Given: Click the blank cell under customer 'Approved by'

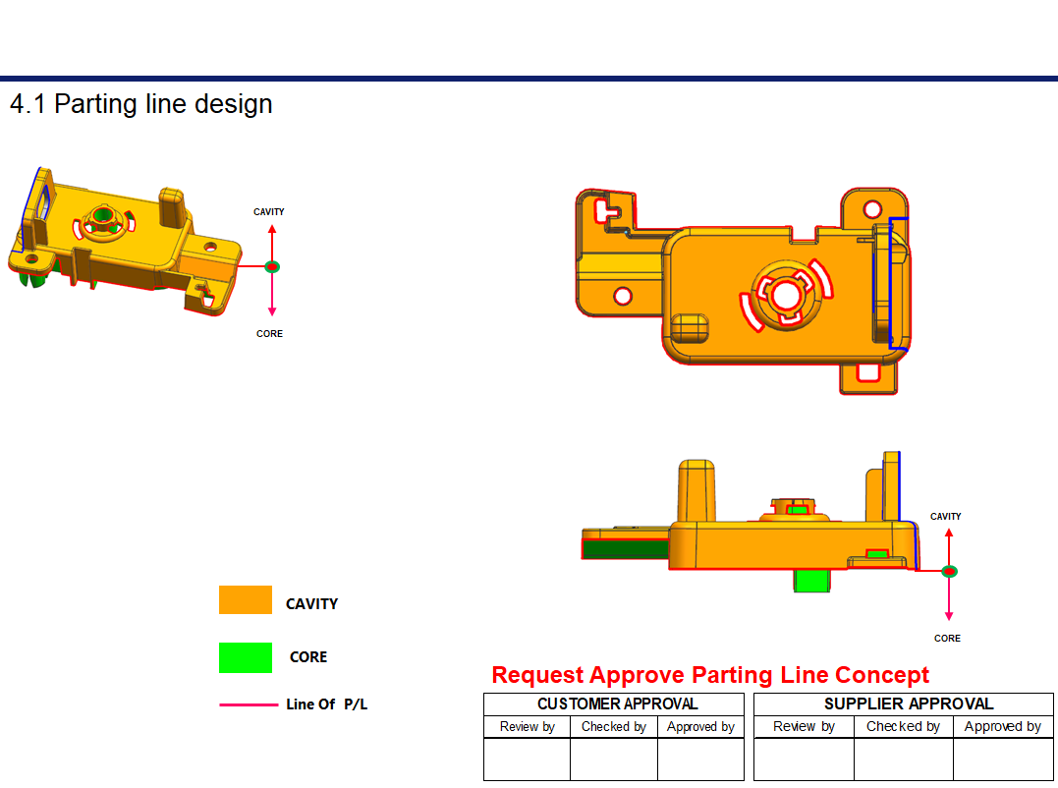Looking at the screenshot, I should 700,759.
